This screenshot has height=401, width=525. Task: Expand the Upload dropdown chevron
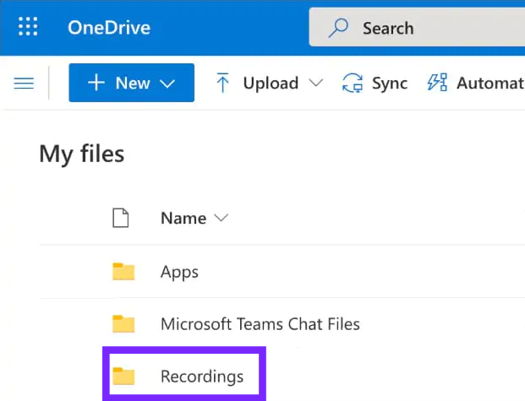[x=316, y=84]
